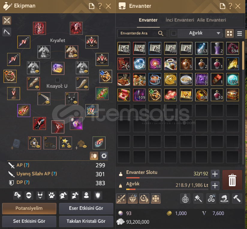Click in the Envanterde Ara search field
This screenshot has width=247, height=229.
point(138,33)
